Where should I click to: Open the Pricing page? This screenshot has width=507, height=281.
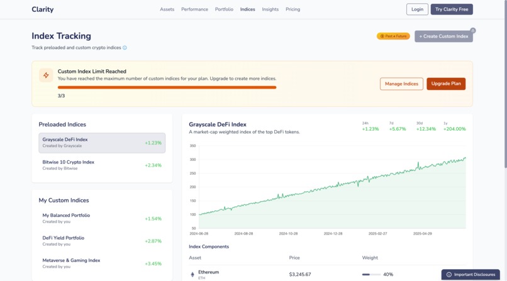(x=292, y=9)
